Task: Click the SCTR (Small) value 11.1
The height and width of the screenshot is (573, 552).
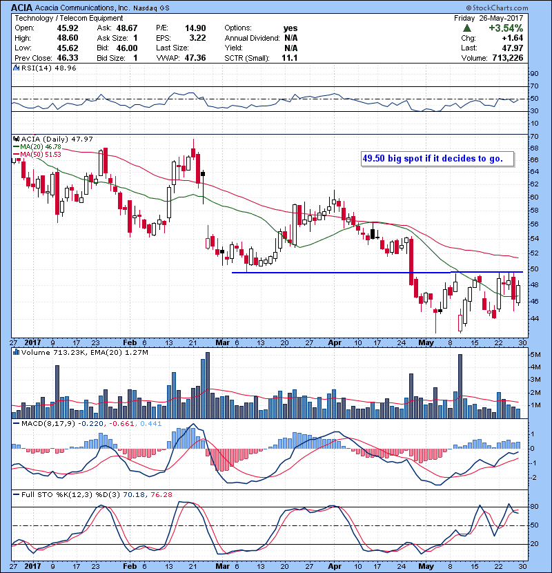Action: (290, 58)
